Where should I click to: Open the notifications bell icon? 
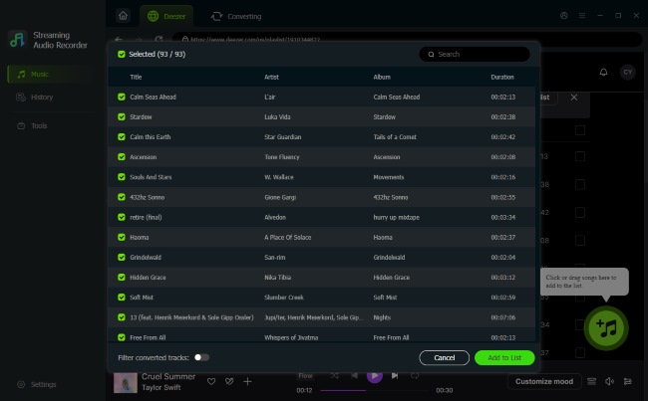tap(603, 73)
